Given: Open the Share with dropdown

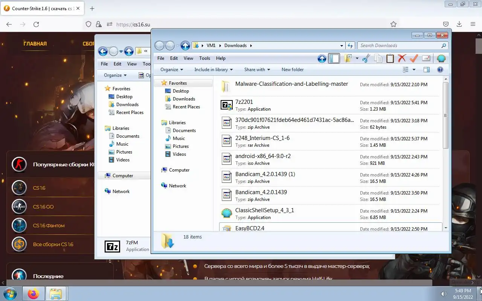Looking at the screenshot, I should click(x=257, y=70).
